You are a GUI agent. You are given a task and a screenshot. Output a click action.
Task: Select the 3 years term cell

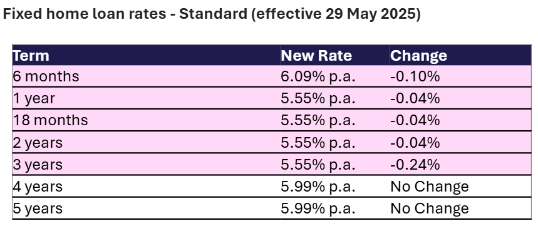(x=147, y=164)
